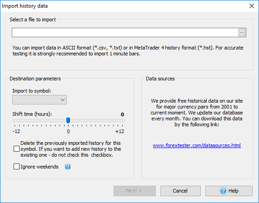Expand the symbol list using the chevron arrow

[63, 100]
